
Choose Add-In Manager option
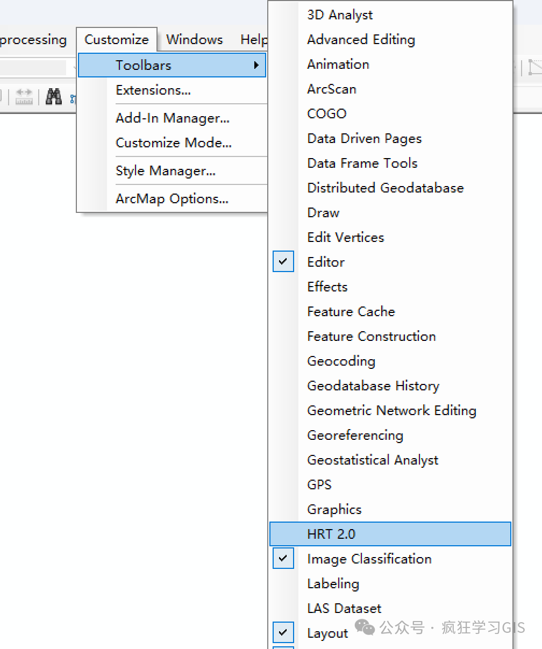[x=173, y=118]
